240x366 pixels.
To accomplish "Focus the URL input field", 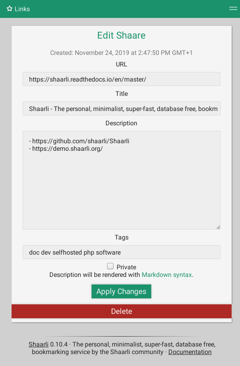I will [121, 79].
